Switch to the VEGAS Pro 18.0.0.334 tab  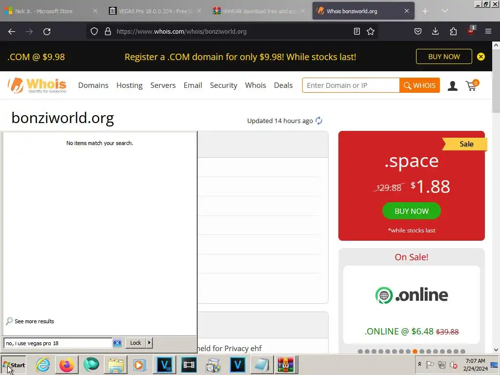(156, 11)
